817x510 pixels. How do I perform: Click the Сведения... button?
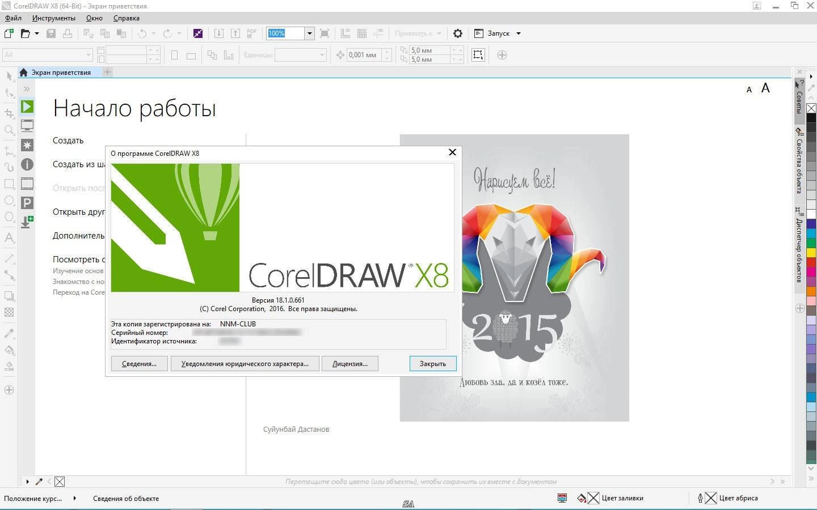click(139, 364)
